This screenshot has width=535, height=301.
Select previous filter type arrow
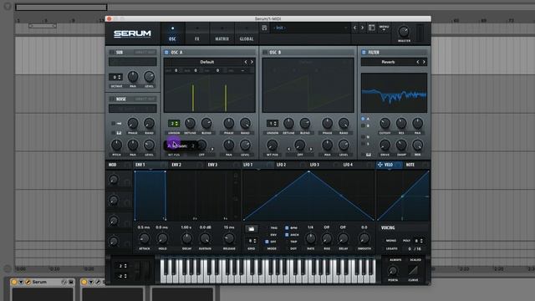418,62
